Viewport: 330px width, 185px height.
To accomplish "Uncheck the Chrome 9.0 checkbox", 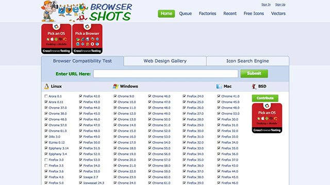I will point(115,96).
